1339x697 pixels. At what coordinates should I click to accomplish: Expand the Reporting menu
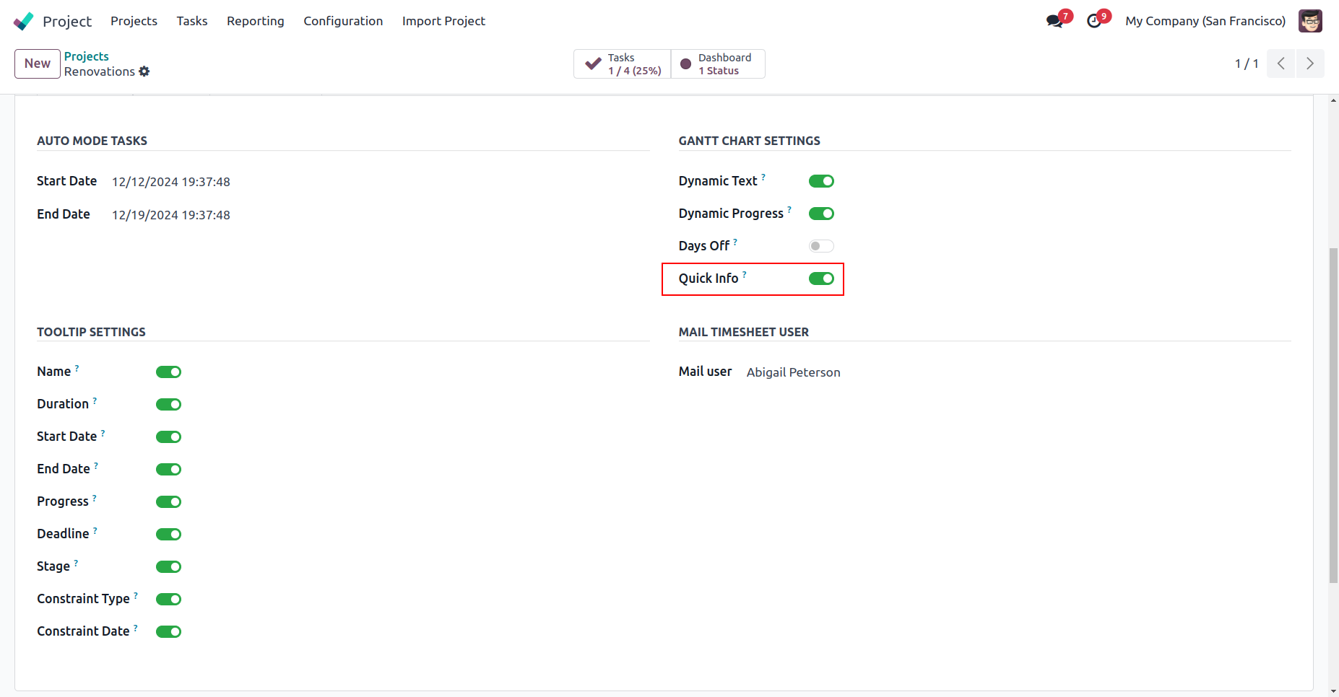pos(255,21)
